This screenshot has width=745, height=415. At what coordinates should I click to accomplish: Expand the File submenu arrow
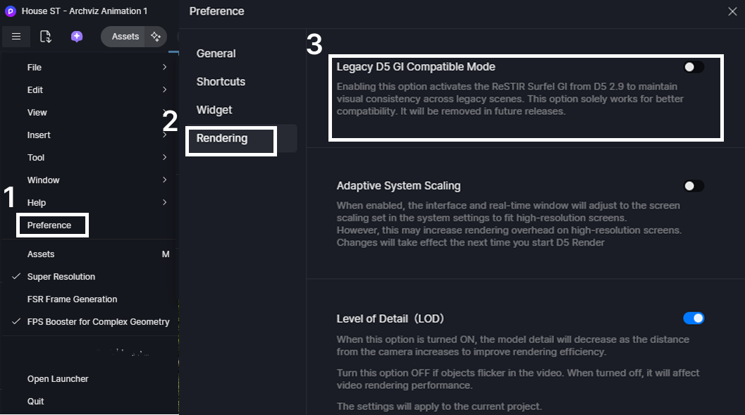[164, 67]
